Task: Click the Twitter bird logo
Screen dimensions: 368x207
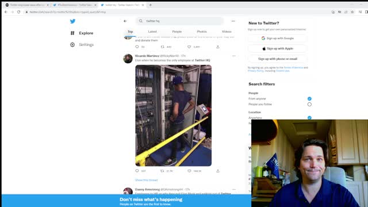Action: pyautogui.click(x=73, y=21)
